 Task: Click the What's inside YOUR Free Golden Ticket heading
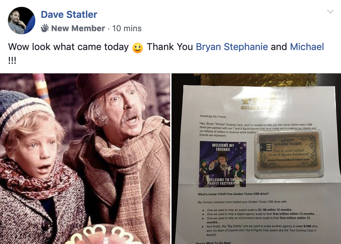click(x=233, y=194)
